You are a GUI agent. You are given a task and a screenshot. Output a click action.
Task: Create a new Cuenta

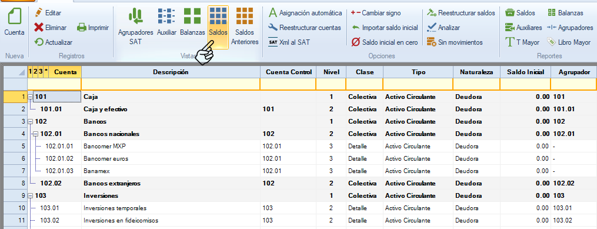[x=15, y=23]
